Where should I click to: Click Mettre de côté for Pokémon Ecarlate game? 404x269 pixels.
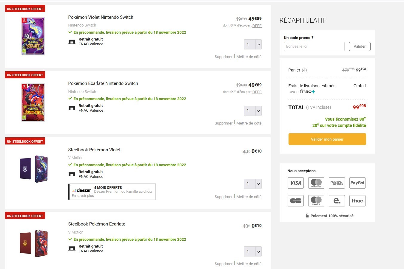pyautogui.click(x=249, y=123)
